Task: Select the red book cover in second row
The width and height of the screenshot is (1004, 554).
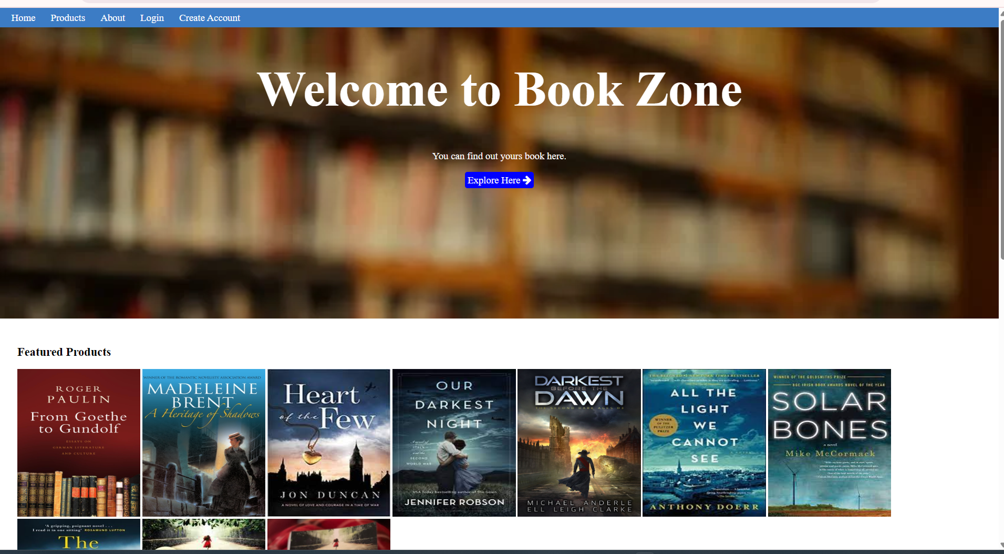Action: point(329,534)
